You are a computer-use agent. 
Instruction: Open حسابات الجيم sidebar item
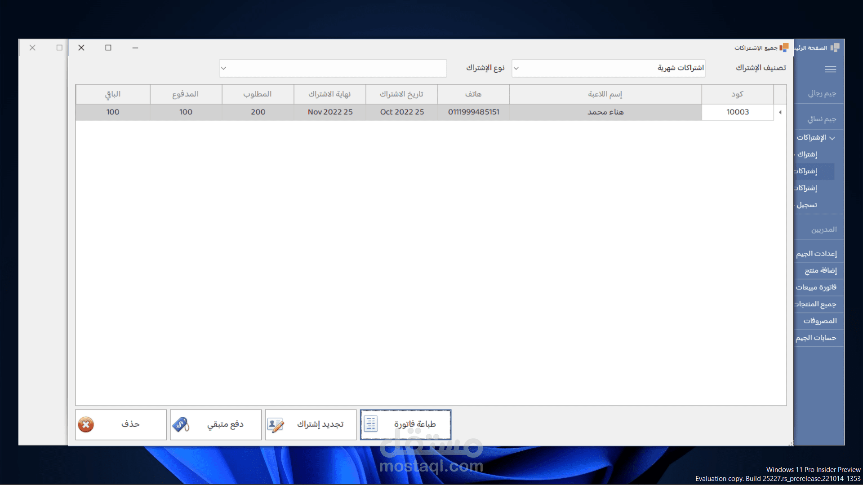(x=816, y=338)
